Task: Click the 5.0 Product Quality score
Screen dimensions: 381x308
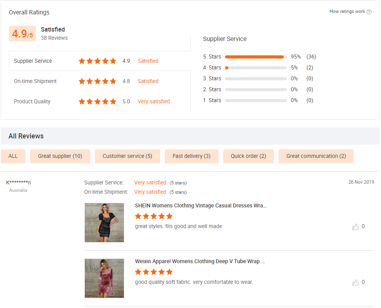Action: (x=126, y=101)
